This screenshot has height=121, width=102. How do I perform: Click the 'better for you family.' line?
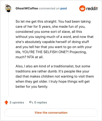(x=32, y=86)
